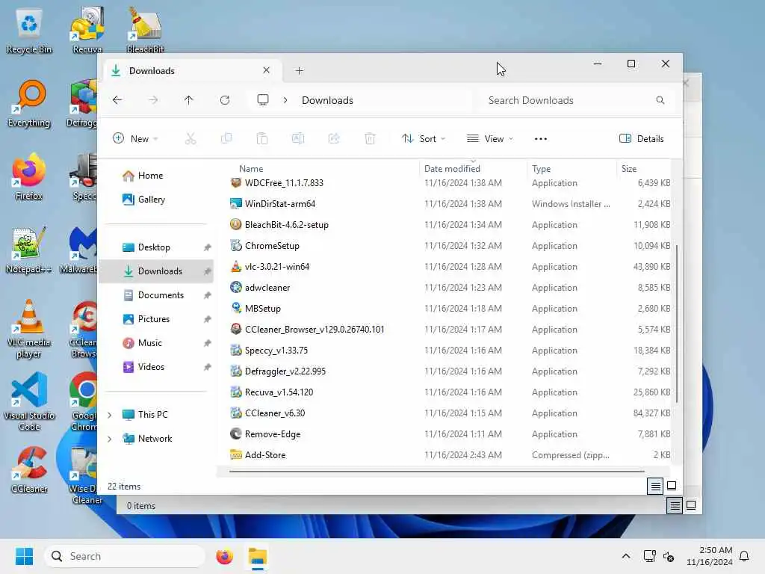Image resolution: width=765 pixels, height=574 pixels.
Task: Expand the This PC tree node
Action: click(109, 415)
